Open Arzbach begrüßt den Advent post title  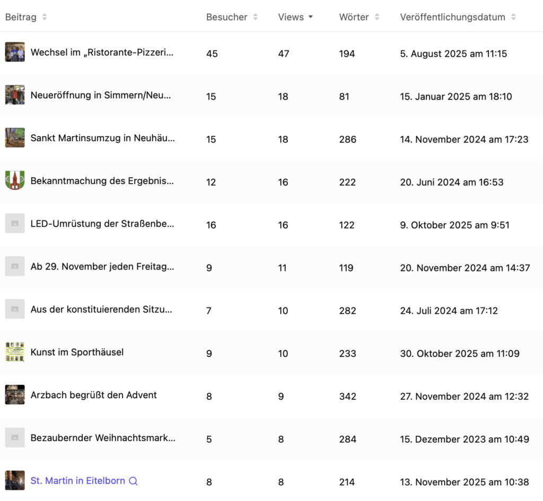tap(93, 395)
